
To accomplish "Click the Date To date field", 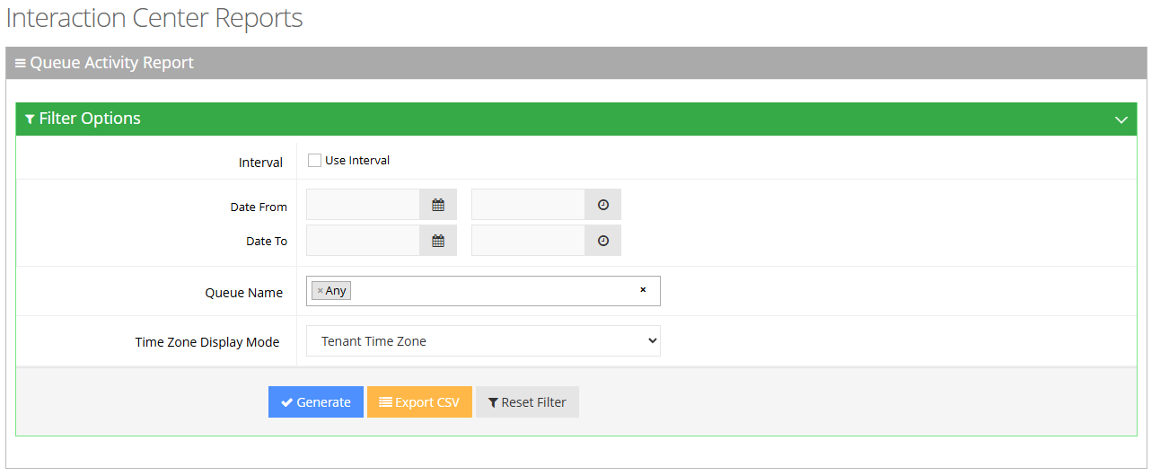I will point(363,241).
